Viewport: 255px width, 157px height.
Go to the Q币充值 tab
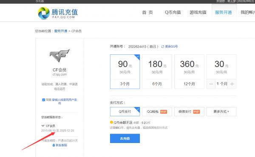pyautogui.click(x=173, y=12)
